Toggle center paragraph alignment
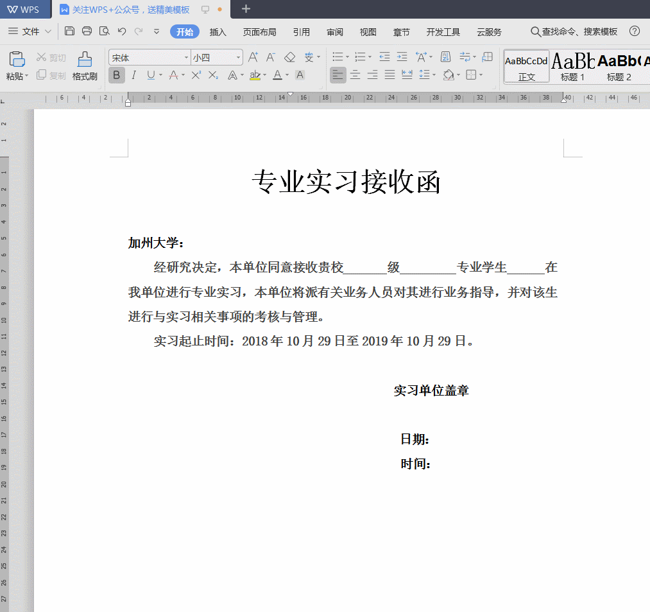This screenshot has height=612, width=650. coord(355,75)
